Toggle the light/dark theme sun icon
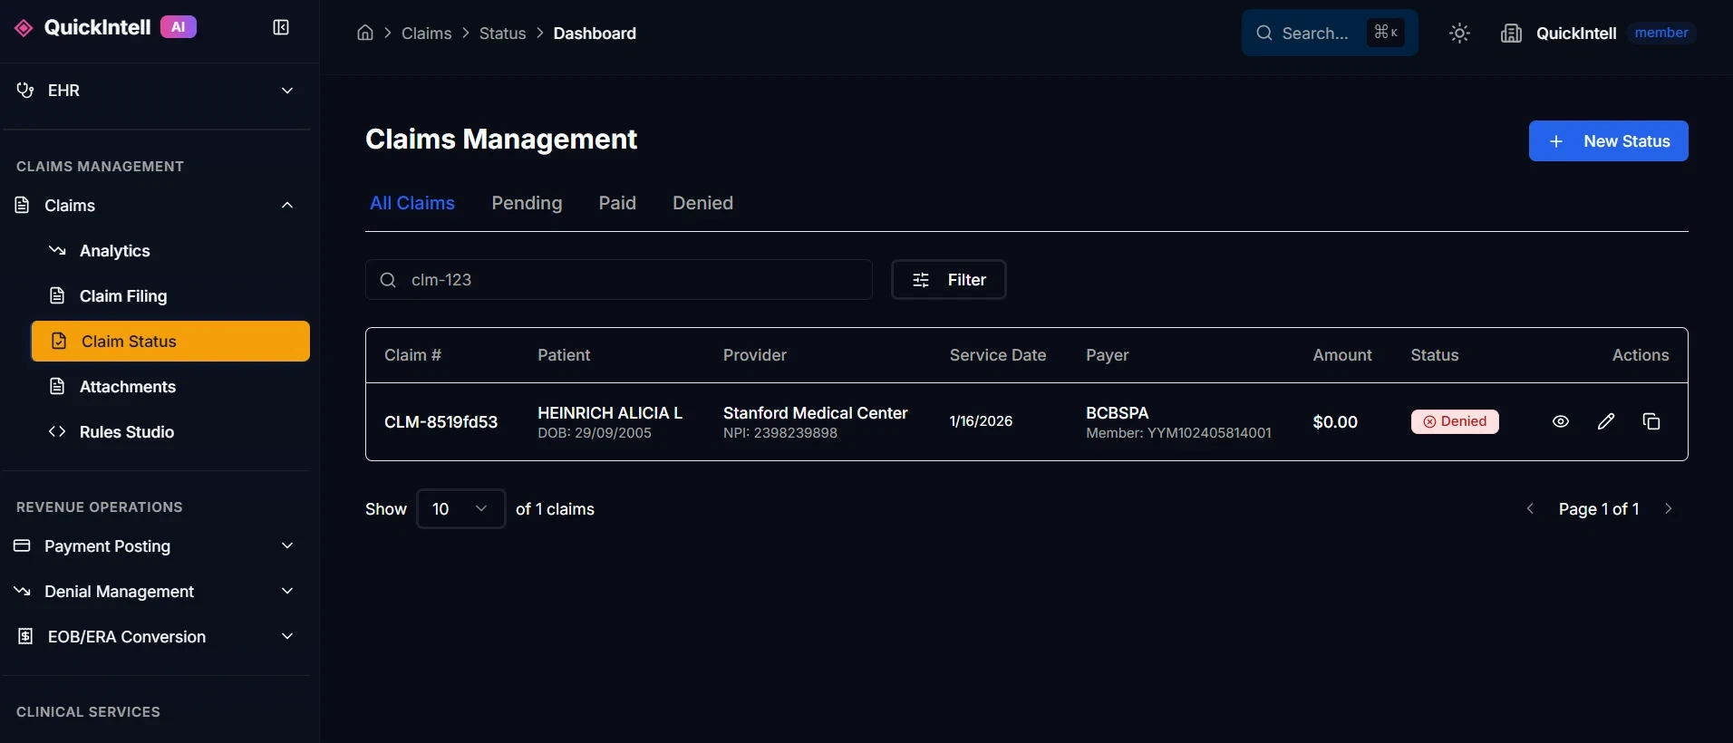 1459,34
